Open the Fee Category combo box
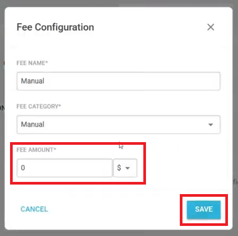Image resolution: width=238 pixels, height=236 pixels. [118, 125]
